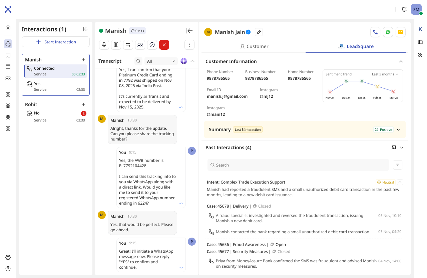The image size is (427, 278).
Task: Search the transcript with the magnifier icon
Action: pos(138,61)
